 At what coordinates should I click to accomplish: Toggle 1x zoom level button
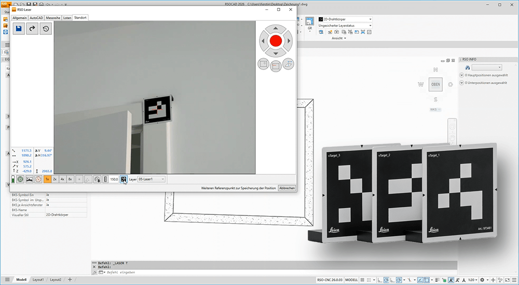click(x=47, y=179)
